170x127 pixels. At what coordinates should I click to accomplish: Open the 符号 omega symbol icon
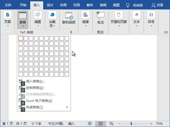151,15
